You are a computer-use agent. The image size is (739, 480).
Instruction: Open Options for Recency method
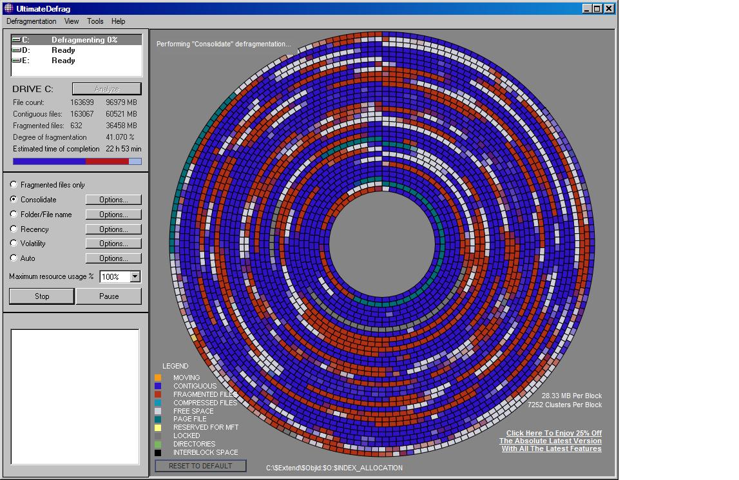pyautogui.click(x=113, y=229)
